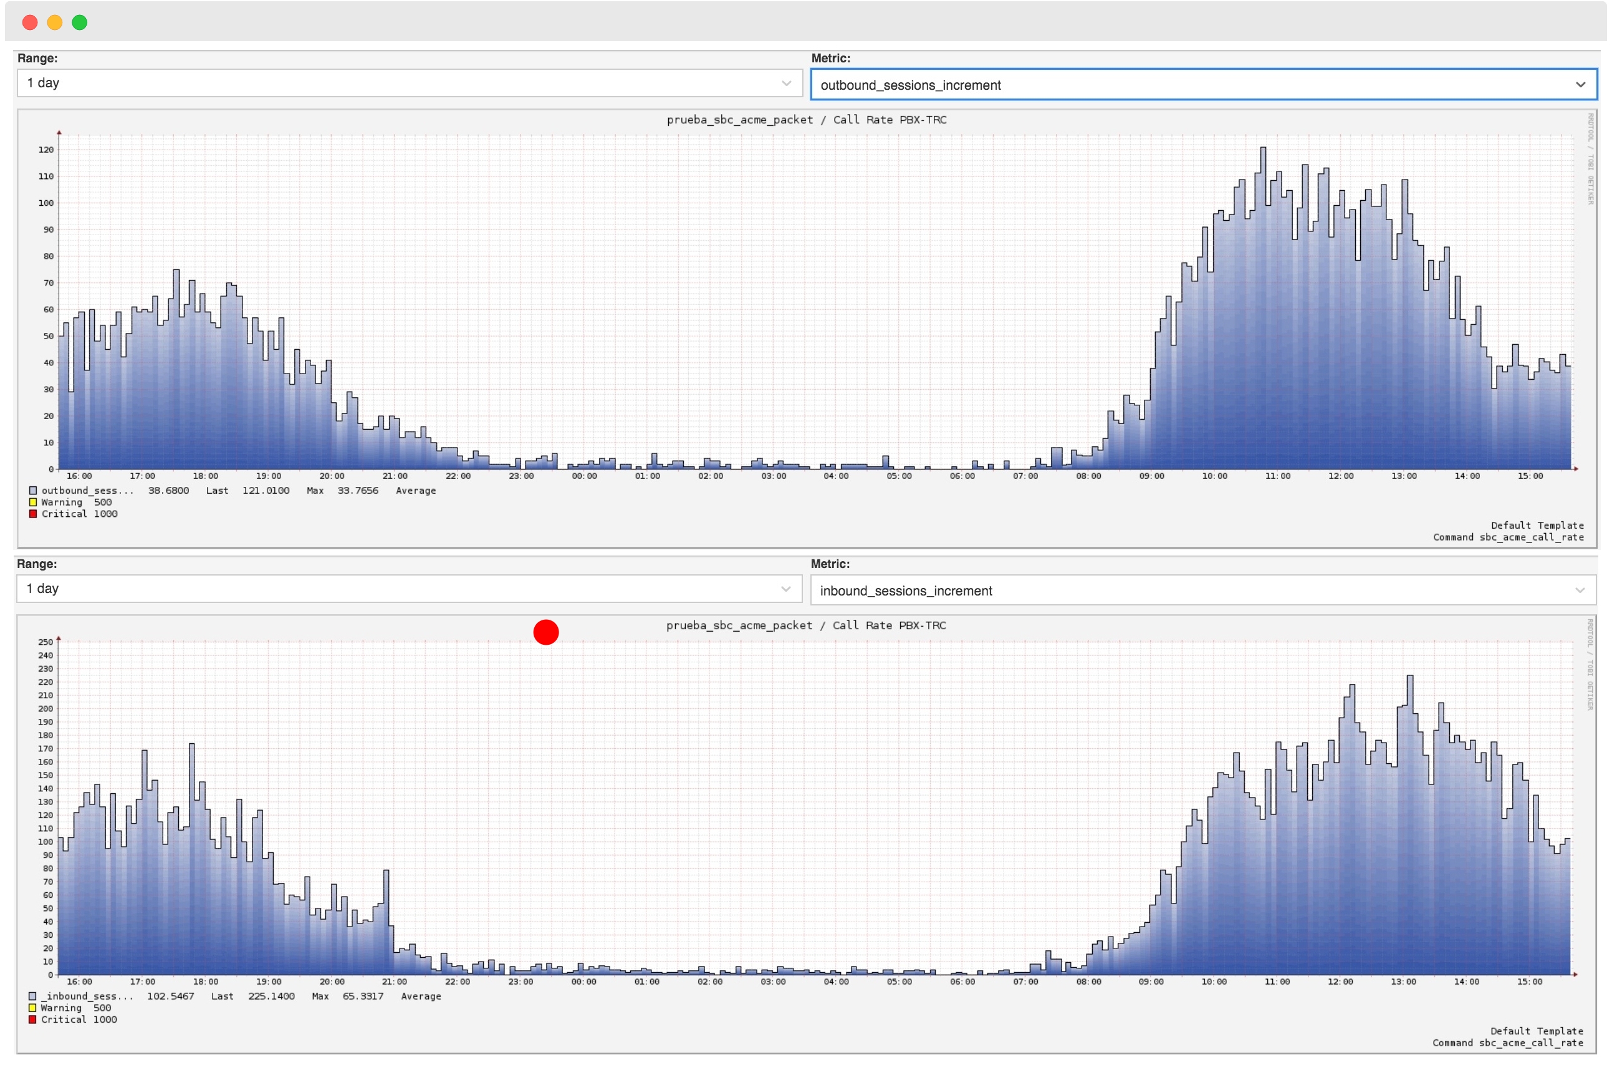This screenshot has width=1612, height=1065.
Task: Click the top graph title prueba_sbc_acme_packet / Call Rate PBX-TRC
Action: [806, 120]
